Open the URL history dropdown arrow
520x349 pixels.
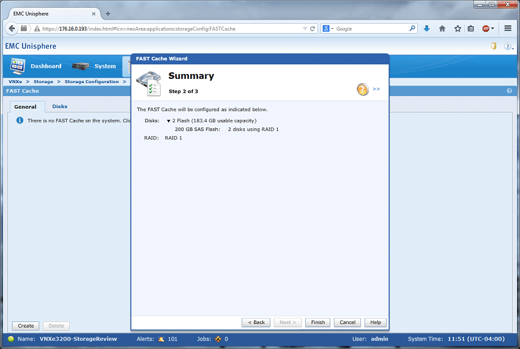click(x=305, y=29)
